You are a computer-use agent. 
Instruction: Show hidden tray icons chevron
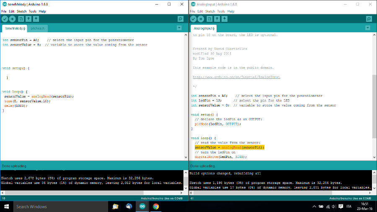point(314,207)
